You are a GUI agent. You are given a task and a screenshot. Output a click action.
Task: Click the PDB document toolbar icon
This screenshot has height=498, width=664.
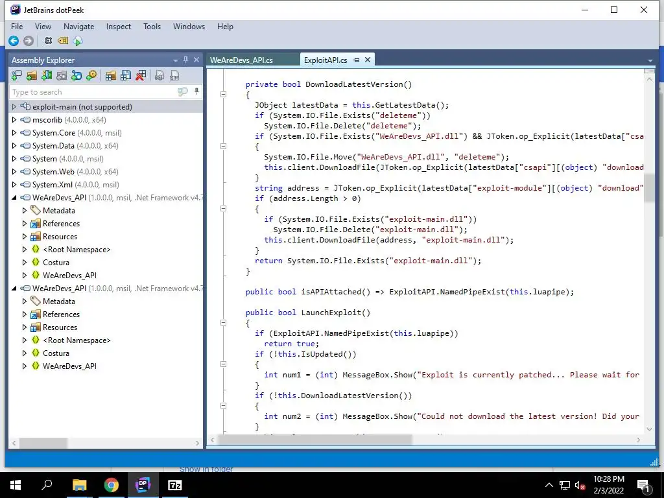click(x=174, y=75)
